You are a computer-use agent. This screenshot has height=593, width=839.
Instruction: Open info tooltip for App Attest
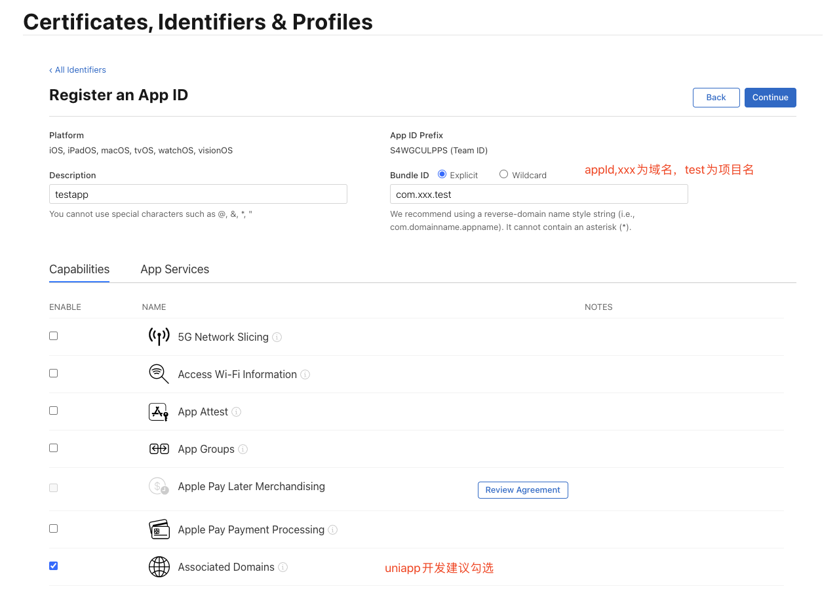click(x=237, y=412)
